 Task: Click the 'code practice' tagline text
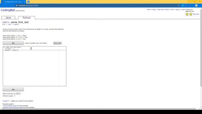point(20,10)
